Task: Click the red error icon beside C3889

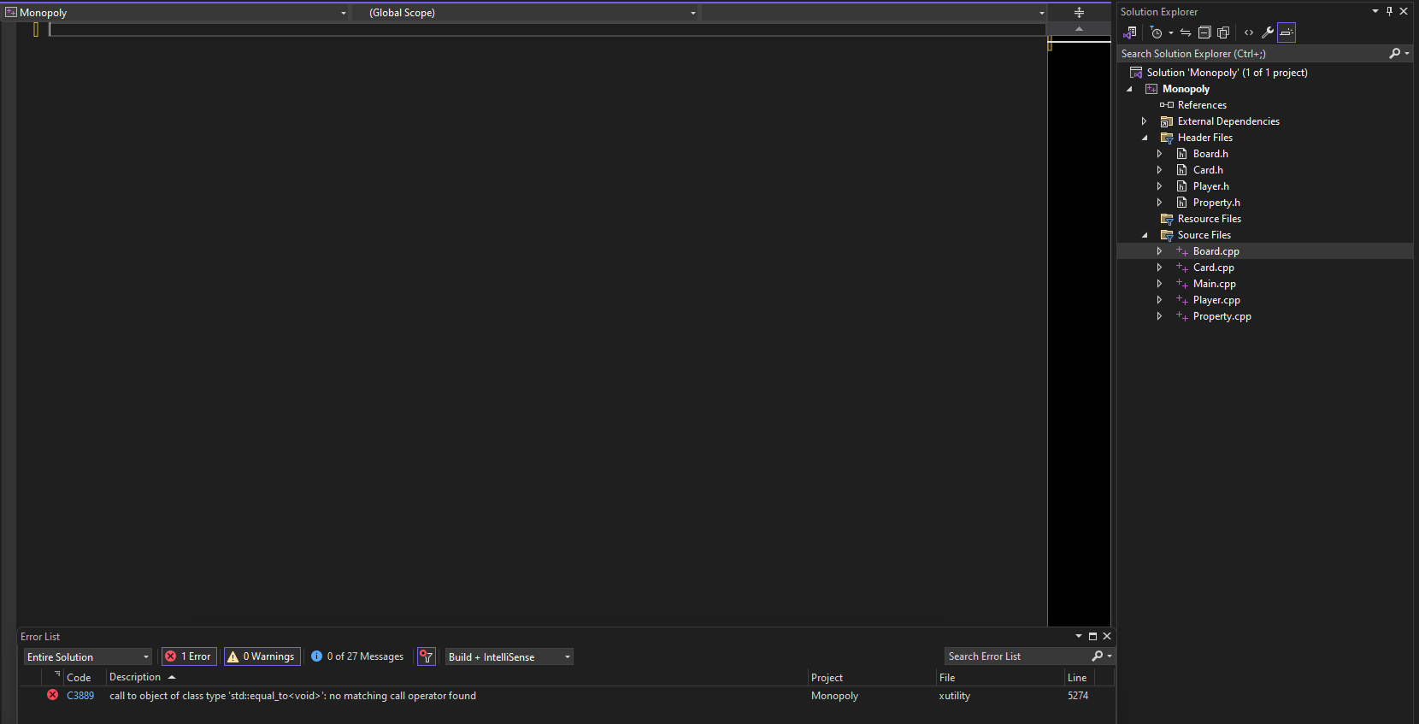Action: coord(52,695)
